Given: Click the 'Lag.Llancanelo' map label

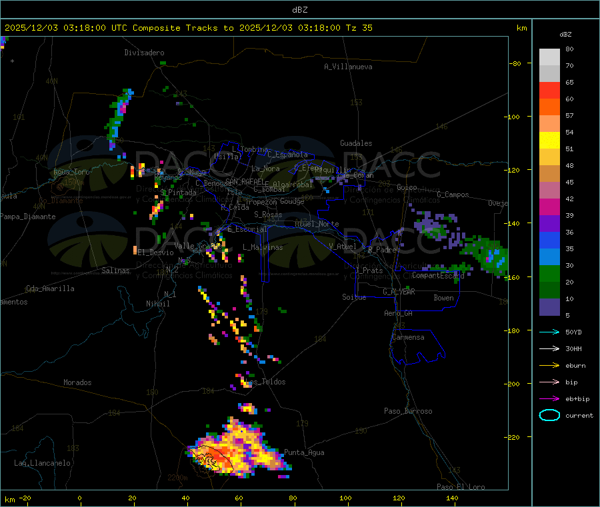Looking at the screenshot, I should (x=42, y=463).
